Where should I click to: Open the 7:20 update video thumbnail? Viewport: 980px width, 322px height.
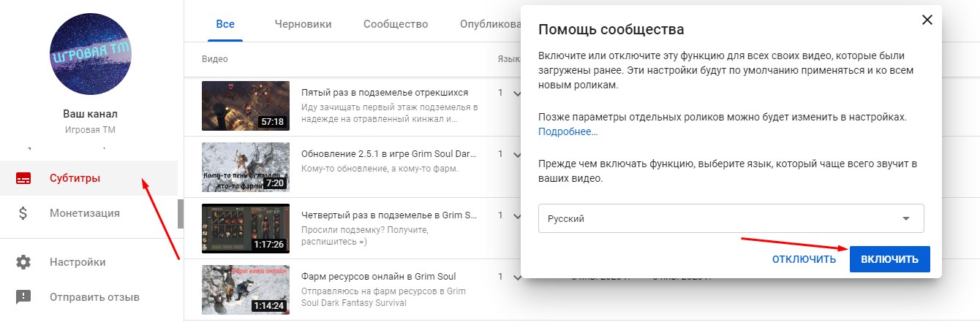245,166
